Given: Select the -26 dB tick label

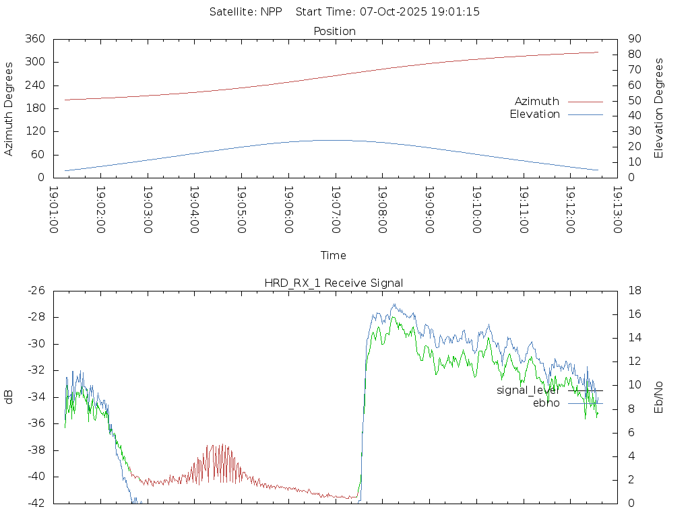Looking at the screenshot, I should pos(36,291).
